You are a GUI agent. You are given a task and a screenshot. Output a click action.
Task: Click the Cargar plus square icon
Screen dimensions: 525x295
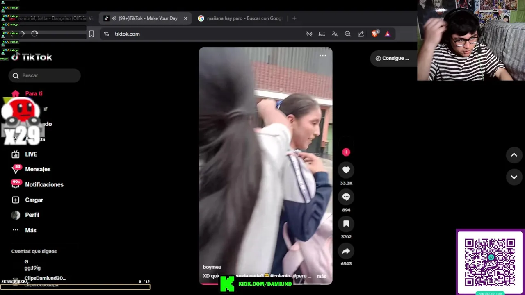pos(16,200)
